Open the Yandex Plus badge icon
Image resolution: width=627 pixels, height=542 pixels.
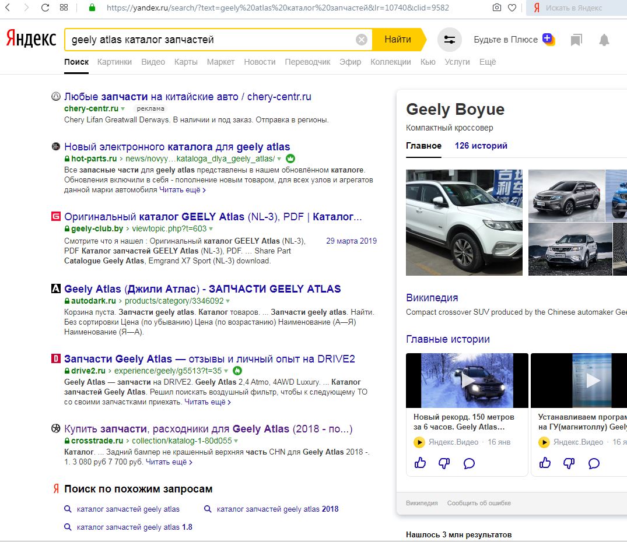548,39
